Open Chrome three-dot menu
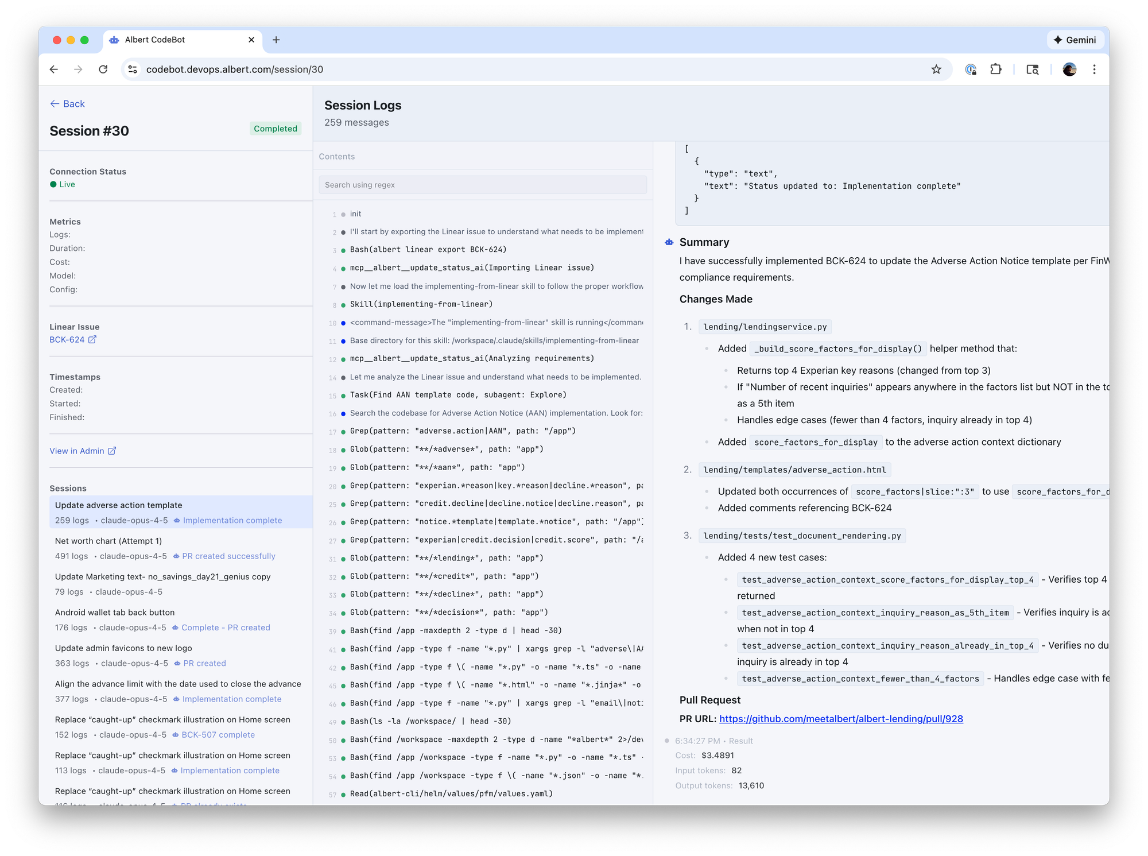1148x856 pixels. pos(1094,69)
